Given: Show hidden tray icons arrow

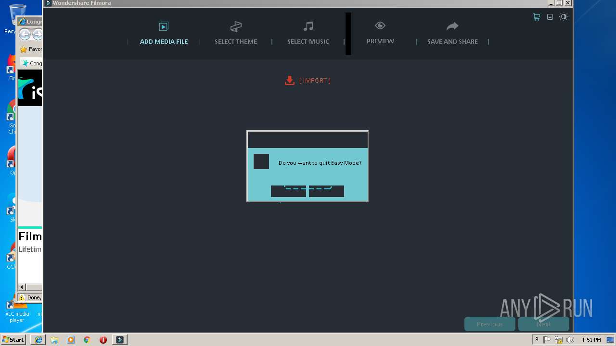Looking at the screenshot, I should point(537,339).
